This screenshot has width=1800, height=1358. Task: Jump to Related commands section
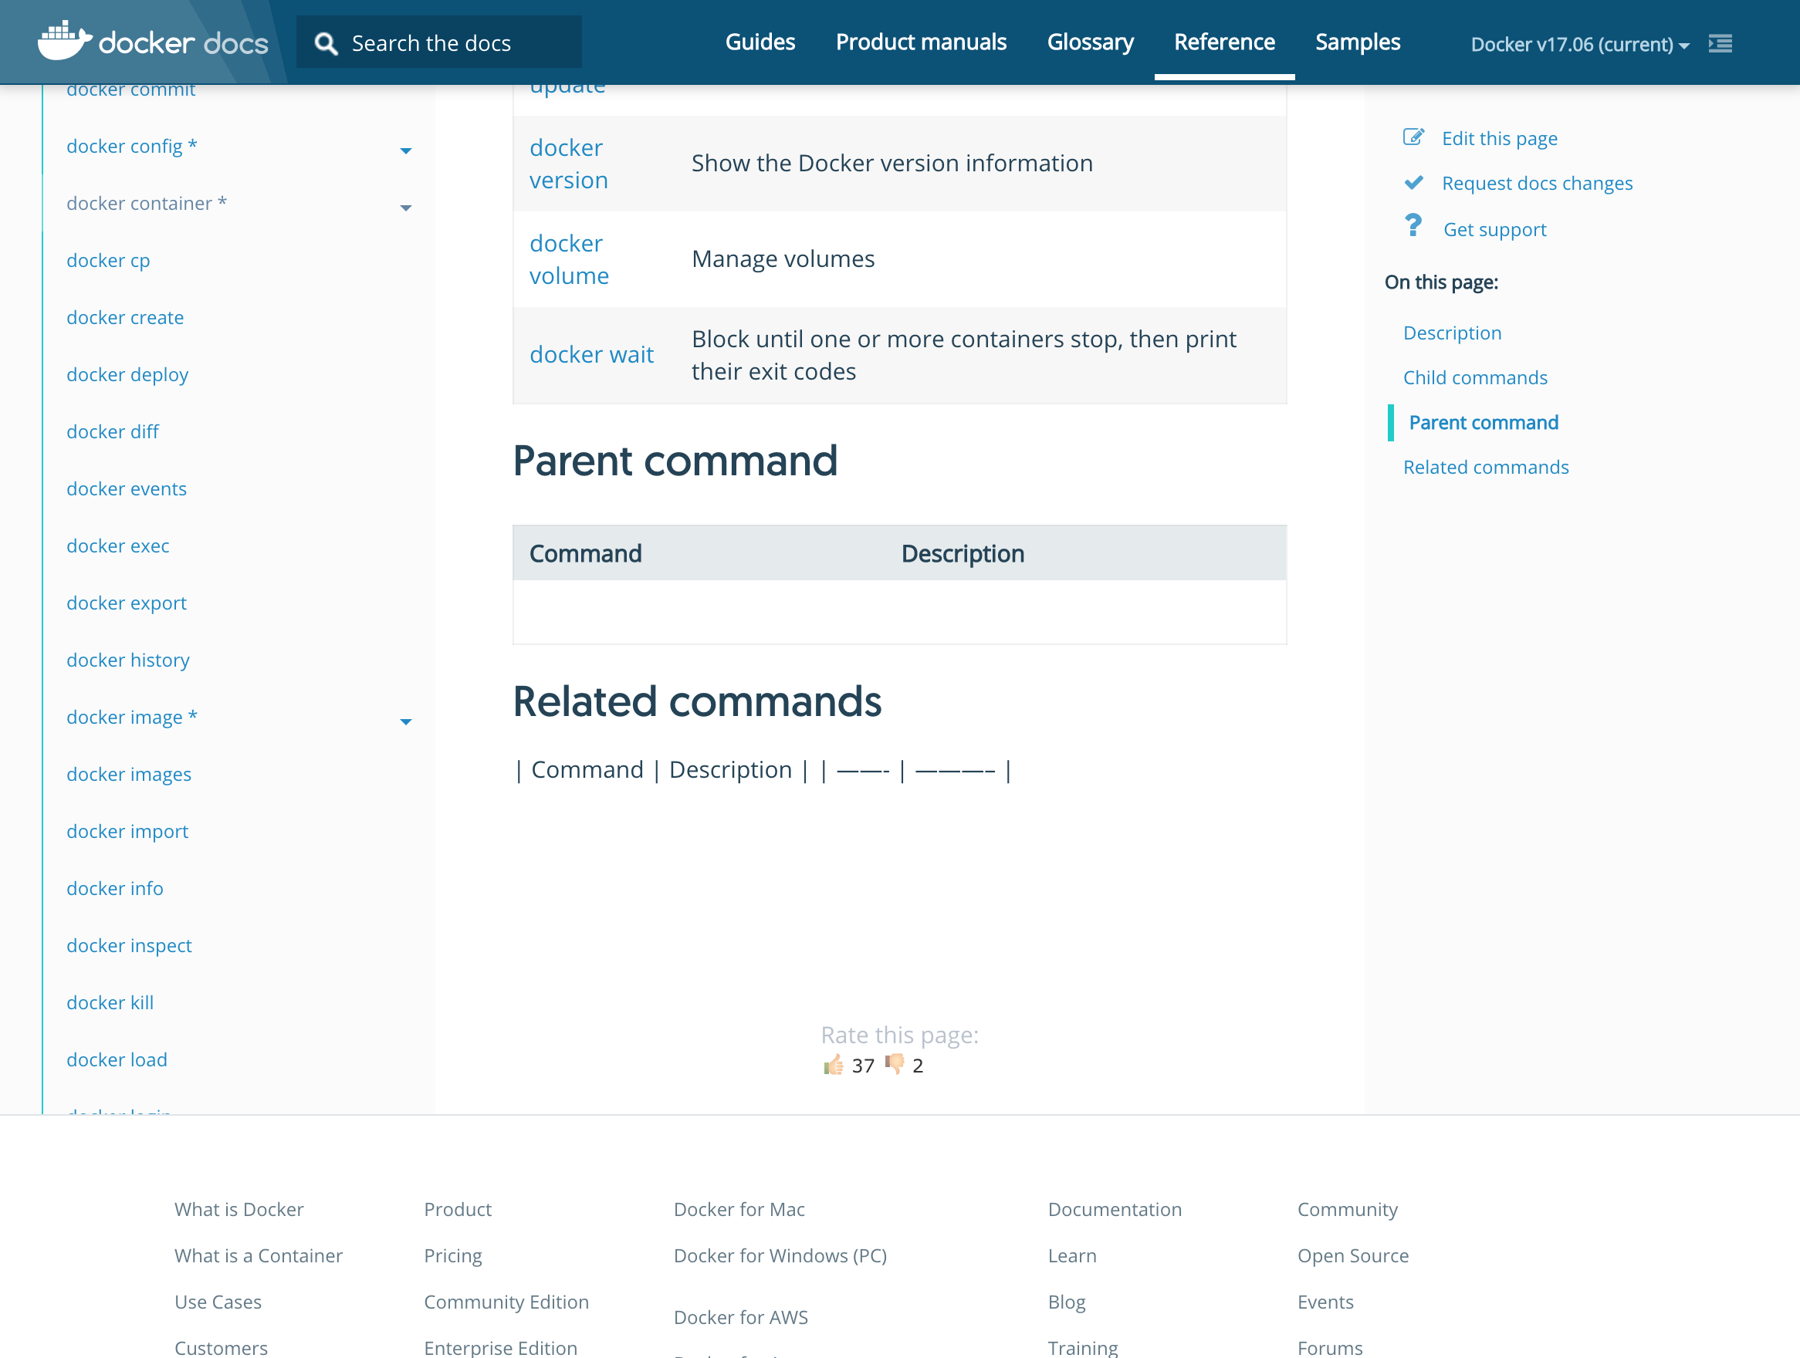1485,467
